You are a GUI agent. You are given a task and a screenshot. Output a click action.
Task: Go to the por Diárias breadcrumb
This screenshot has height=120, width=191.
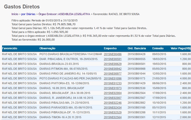[x=28, y=14]
